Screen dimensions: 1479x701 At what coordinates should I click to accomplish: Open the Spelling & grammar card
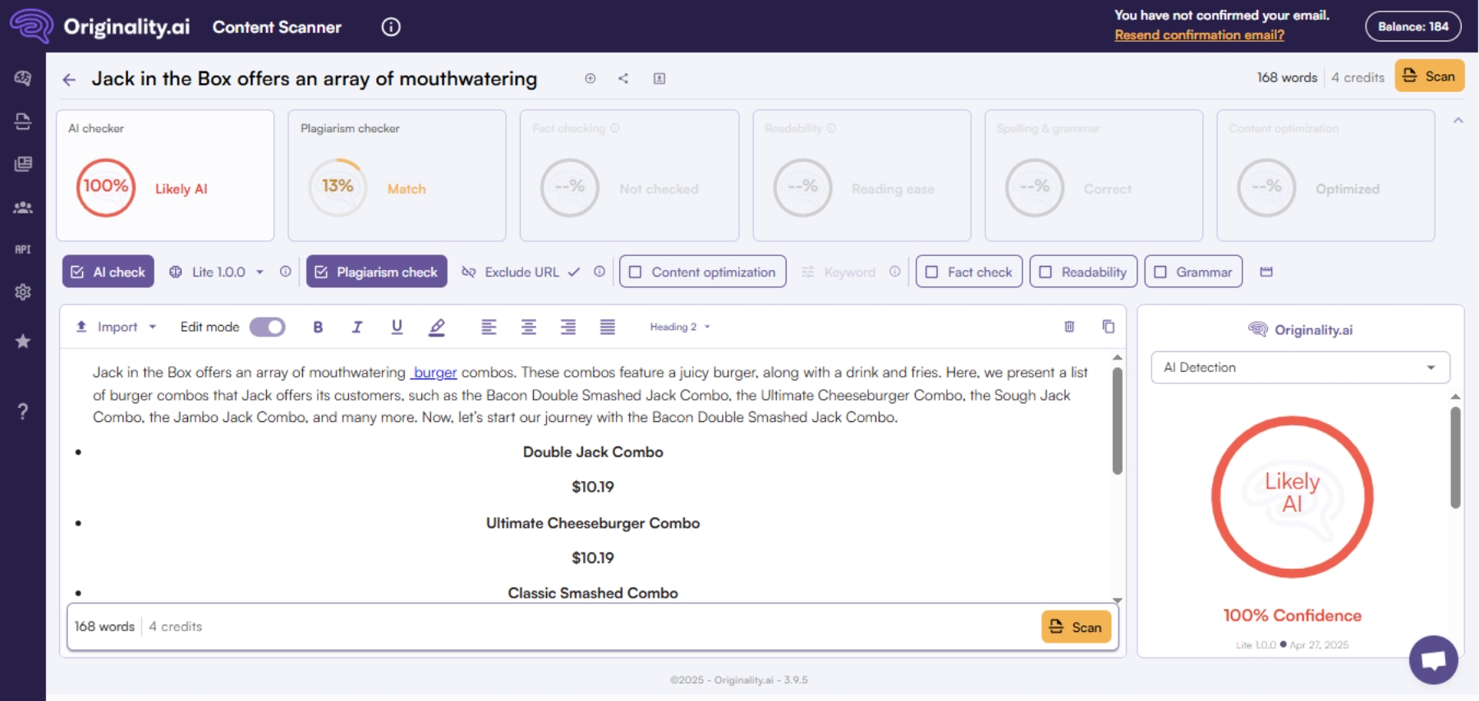[1094, 176]
